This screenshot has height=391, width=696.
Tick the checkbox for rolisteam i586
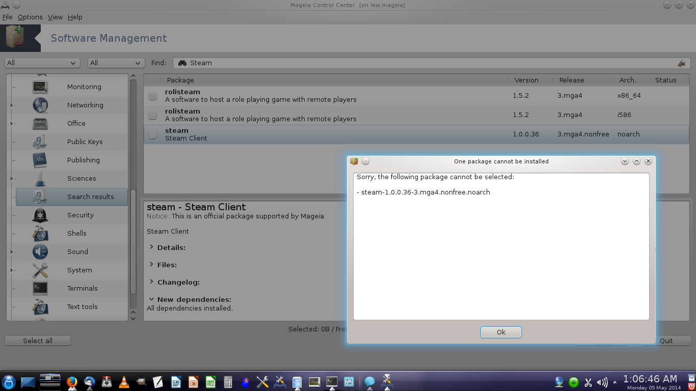[x=152, y=115]
